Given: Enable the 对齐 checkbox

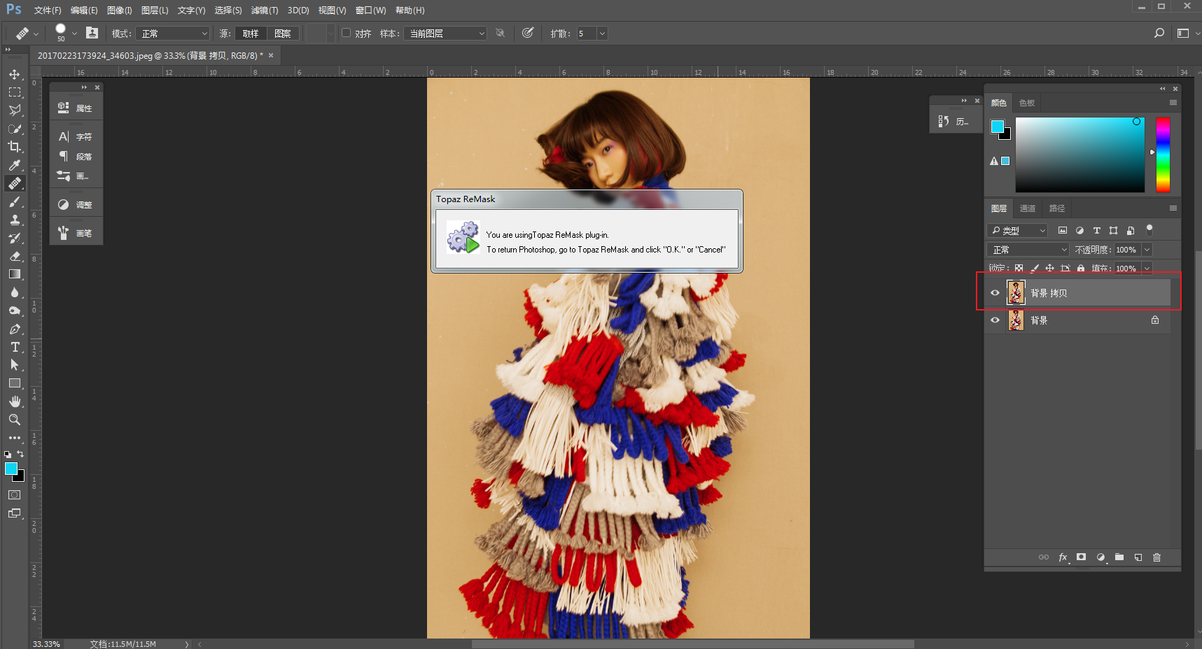Looking at the screenshot, I should 346,33.
